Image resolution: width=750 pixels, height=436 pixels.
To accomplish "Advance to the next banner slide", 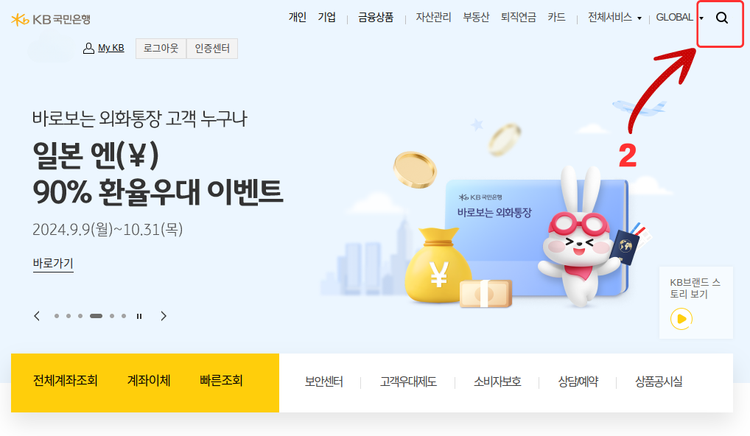I will pos(164,316).
